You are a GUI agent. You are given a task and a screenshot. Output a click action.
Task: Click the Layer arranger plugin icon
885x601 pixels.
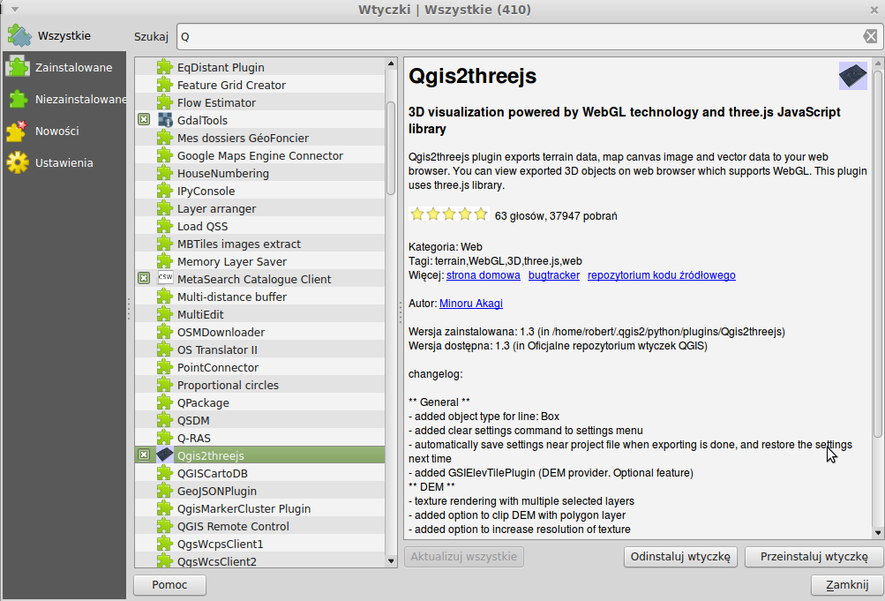coord(165,208)
